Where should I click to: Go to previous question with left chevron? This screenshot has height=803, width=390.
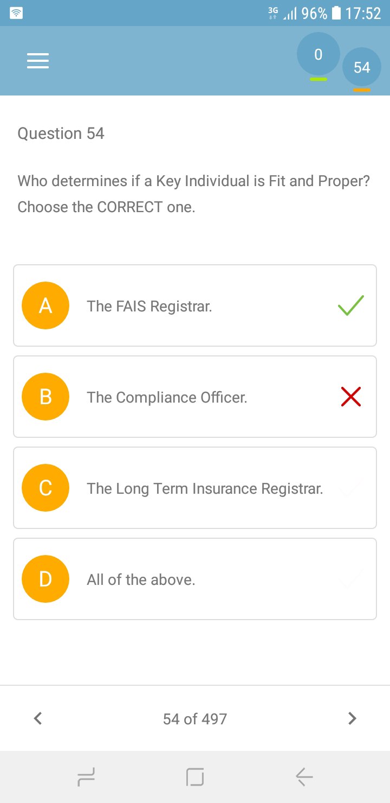(x=37, y=718)
